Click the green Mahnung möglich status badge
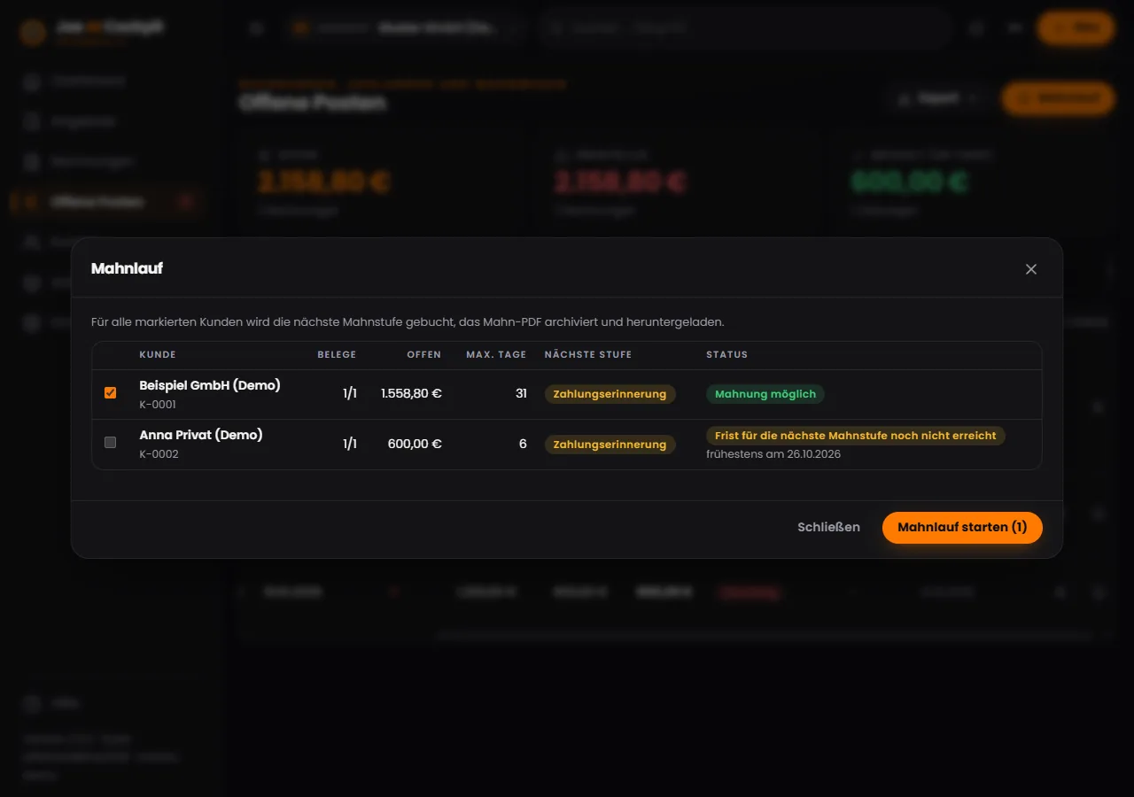 pyautogui.click(x=765, y=394)
